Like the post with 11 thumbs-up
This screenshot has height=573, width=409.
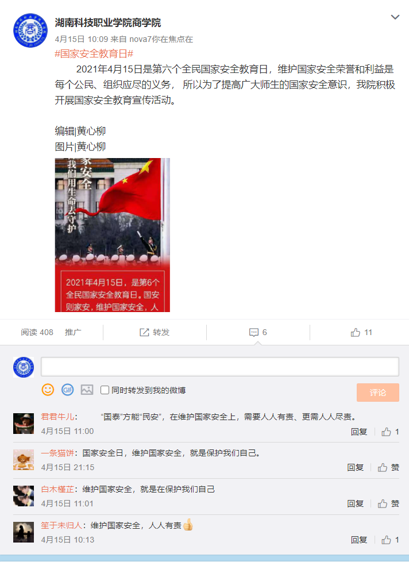(361, 332)
